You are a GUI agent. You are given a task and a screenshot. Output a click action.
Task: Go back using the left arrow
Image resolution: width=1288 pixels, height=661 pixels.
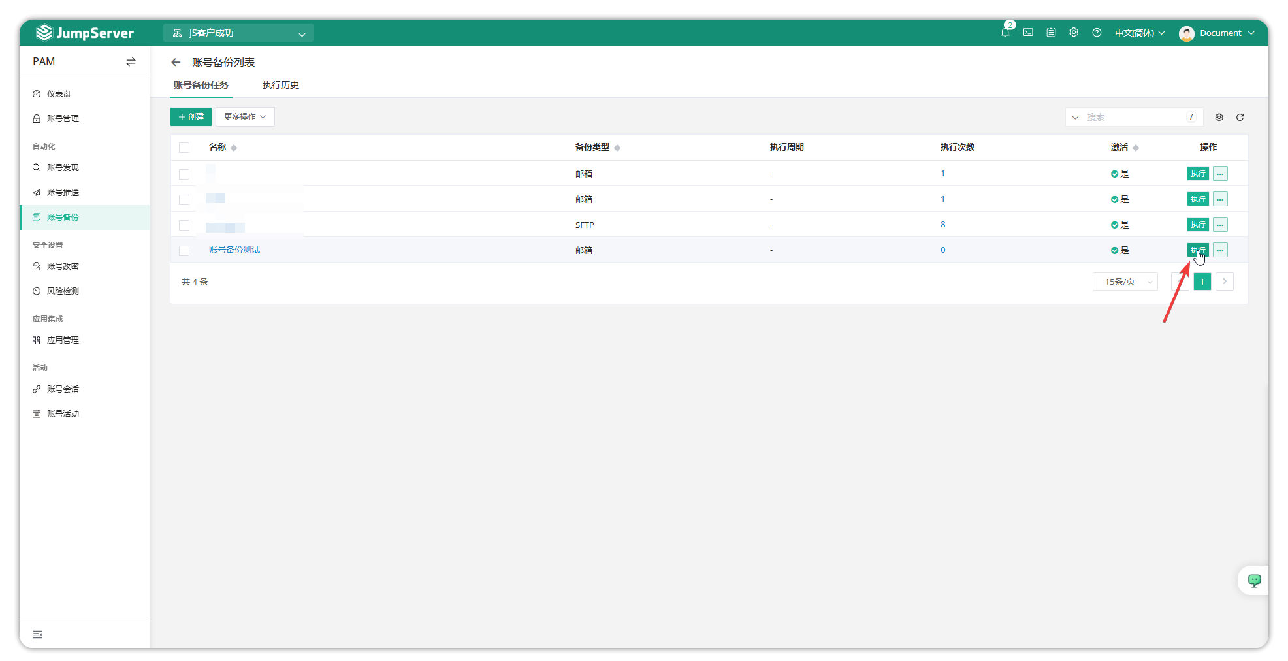click(x=176, y=63)
